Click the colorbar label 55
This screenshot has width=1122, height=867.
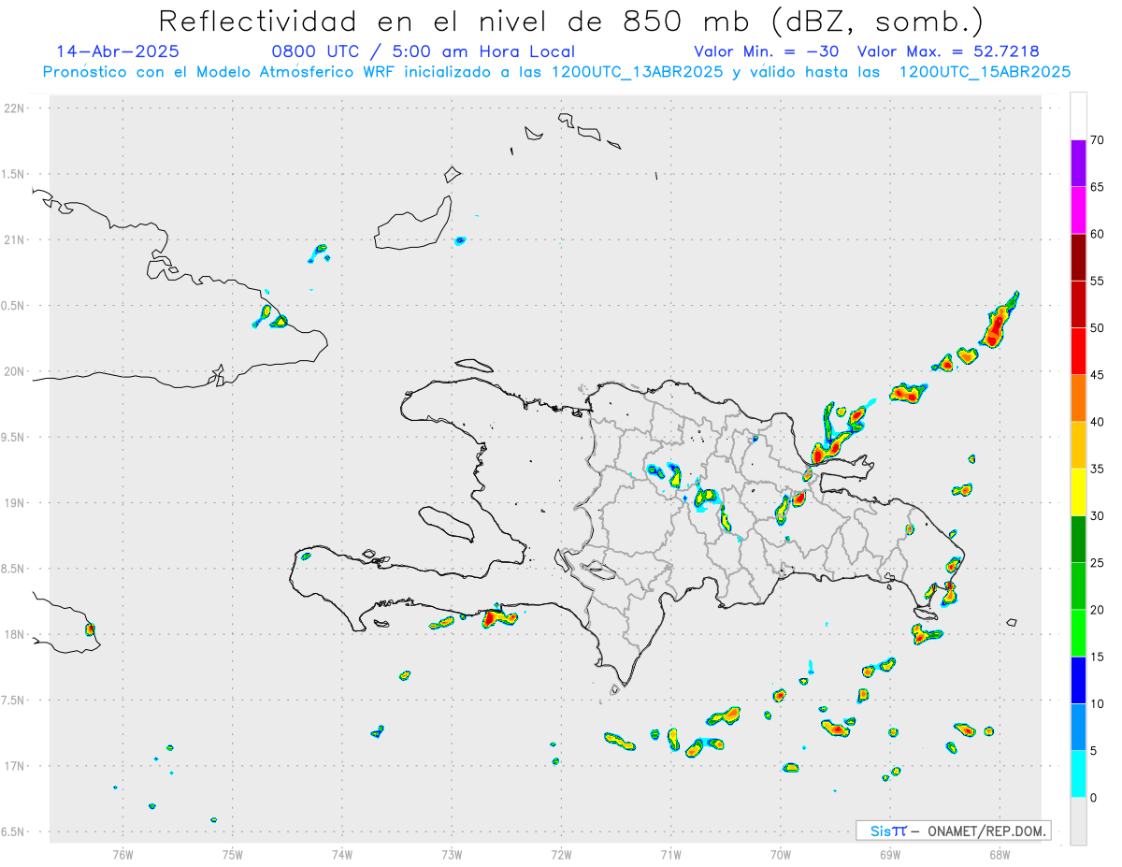pos(1097,281)
